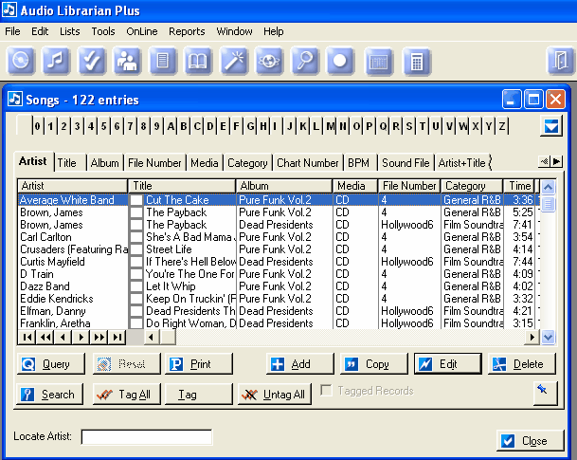
Task: Click the Tag All button
Action: click(x=127, y=394)
